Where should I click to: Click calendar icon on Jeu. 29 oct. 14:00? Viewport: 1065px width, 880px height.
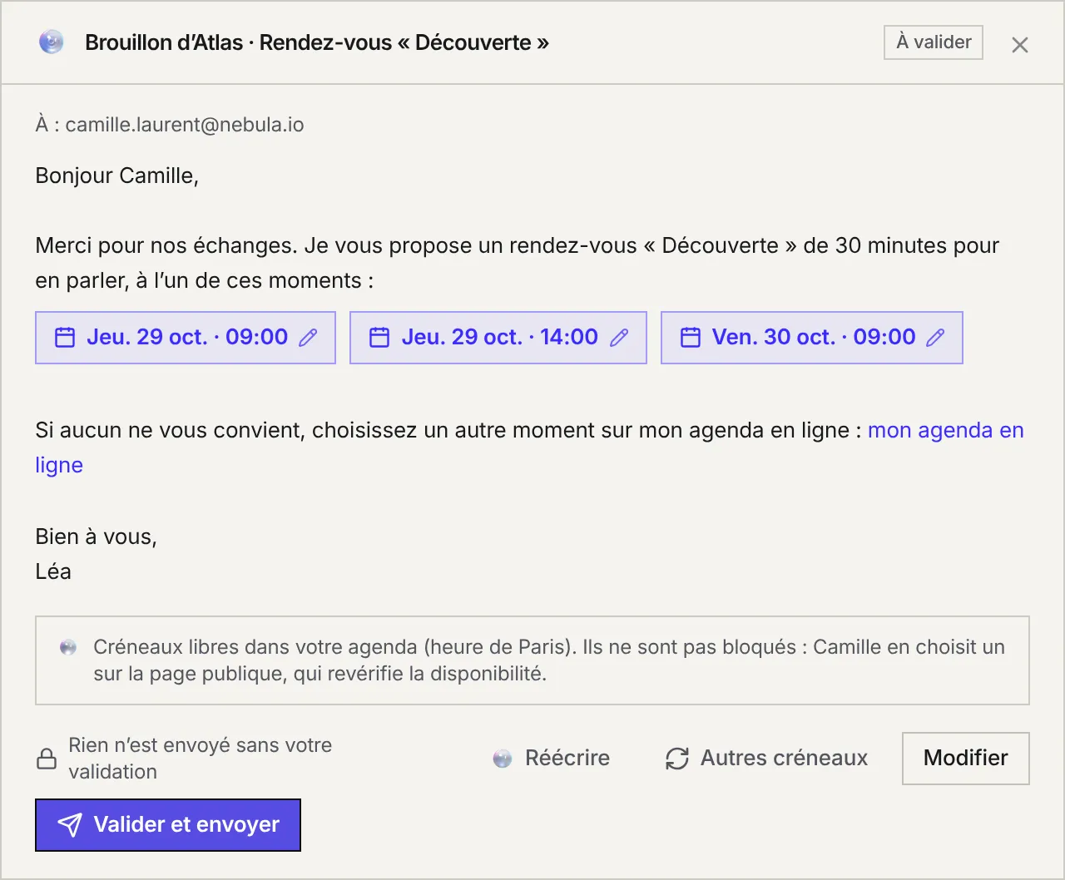click(379, 338)
